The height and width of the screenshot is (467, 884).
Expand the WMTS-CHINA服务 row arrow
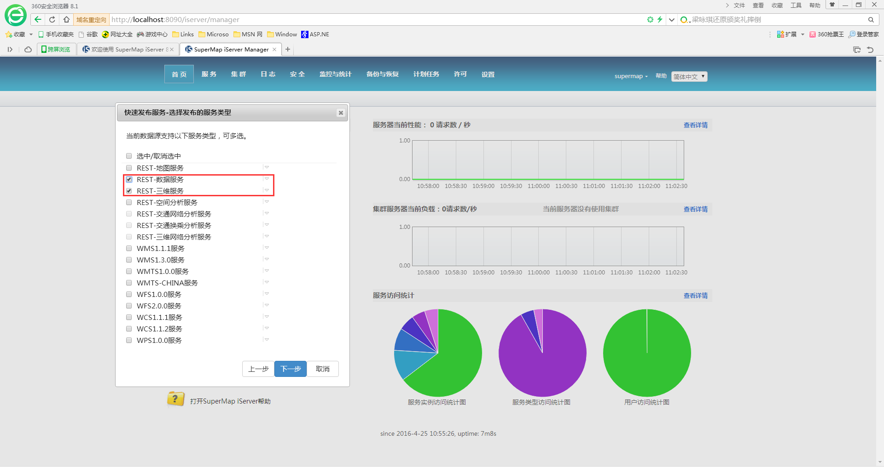click(266, 282)
